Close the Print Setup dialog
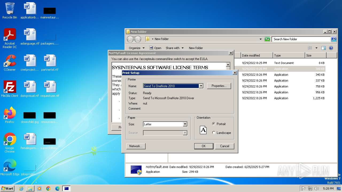Image resolution: width=342 pixels, height=192 pixels. (235, 73)
